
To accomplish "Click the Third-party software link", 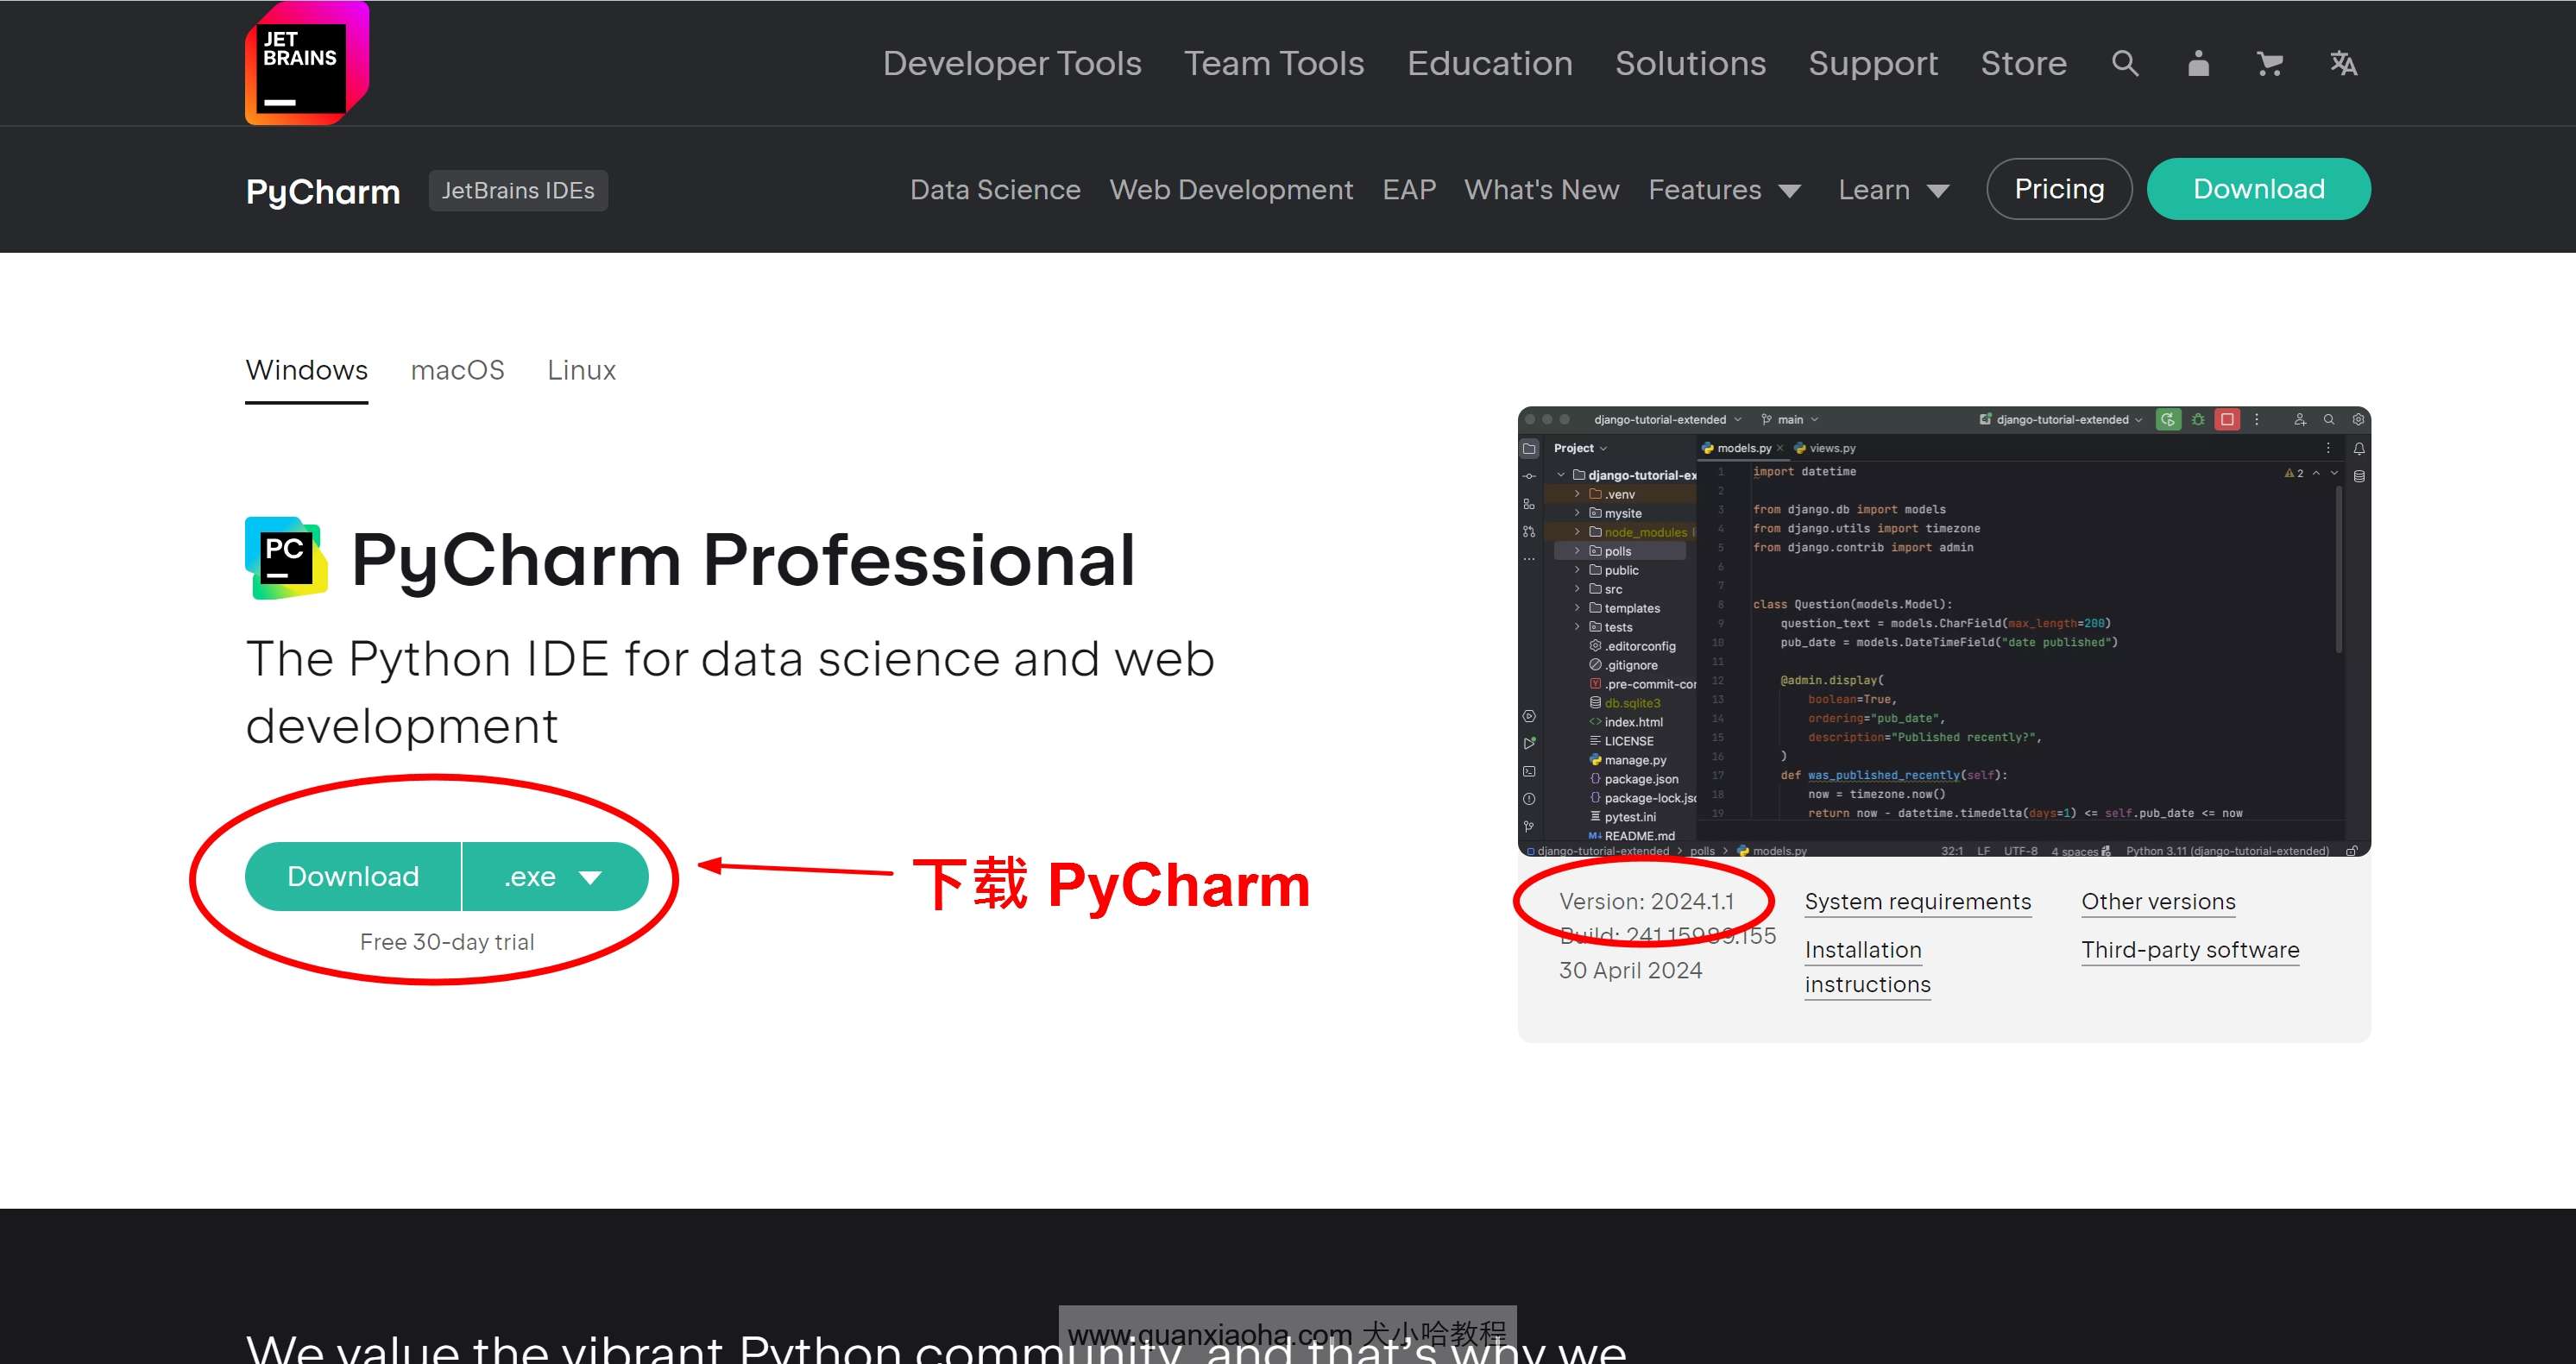I will pyautogui.click(x=2189, y=948).
